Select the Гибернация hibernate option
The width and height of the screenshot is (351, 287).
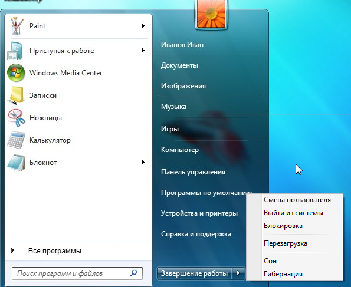(283, 274)
